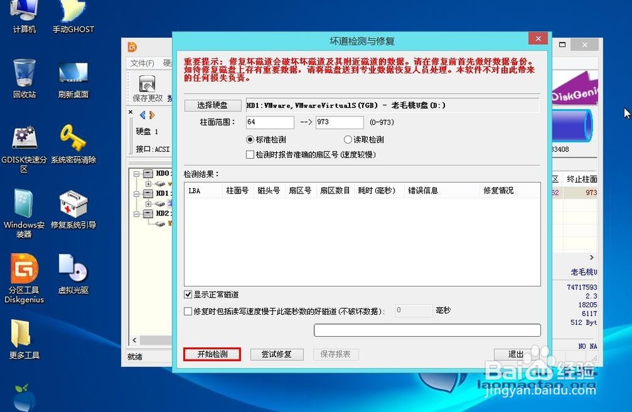This screenshot has height=412, width=632.
Task: Click the right scroll arrow in partition list
Action: click(x=592, y=257)
